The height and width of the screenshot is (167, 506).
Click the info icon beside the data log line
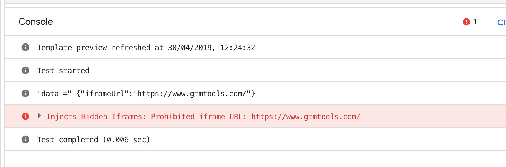click(x=25, y=93)
